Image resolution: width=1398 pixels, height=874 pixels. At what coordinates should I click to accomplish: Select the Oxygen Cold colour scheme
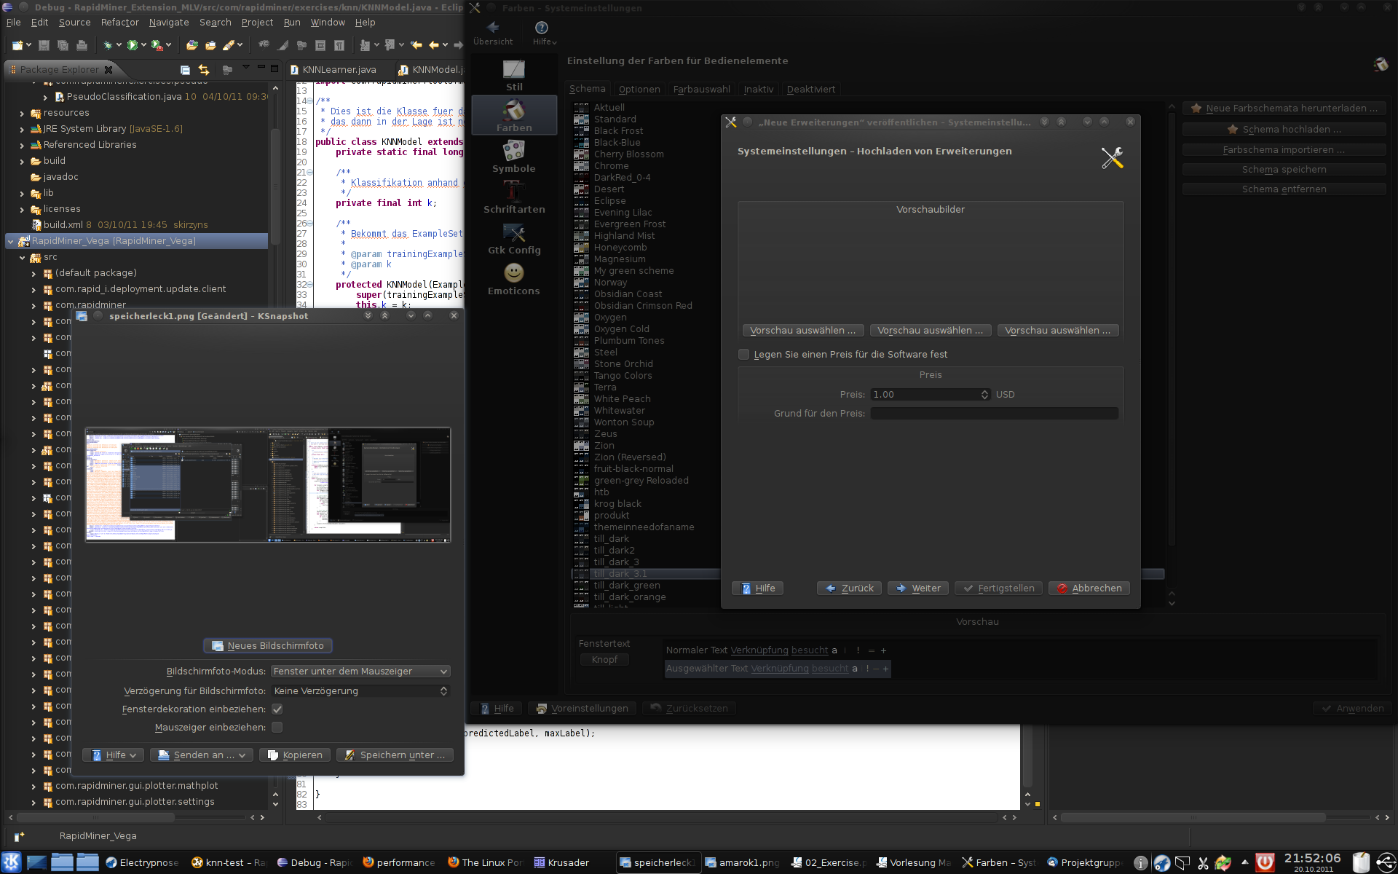pyautogui.click(x=621, y=329)
